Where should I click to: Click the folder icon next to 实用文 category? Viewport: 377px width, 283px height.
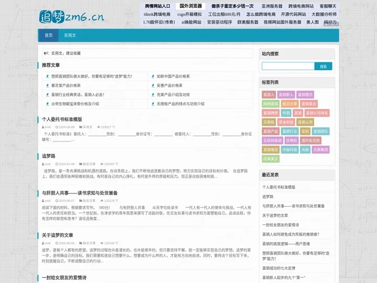pyautogui.click(x=81, y=127)
